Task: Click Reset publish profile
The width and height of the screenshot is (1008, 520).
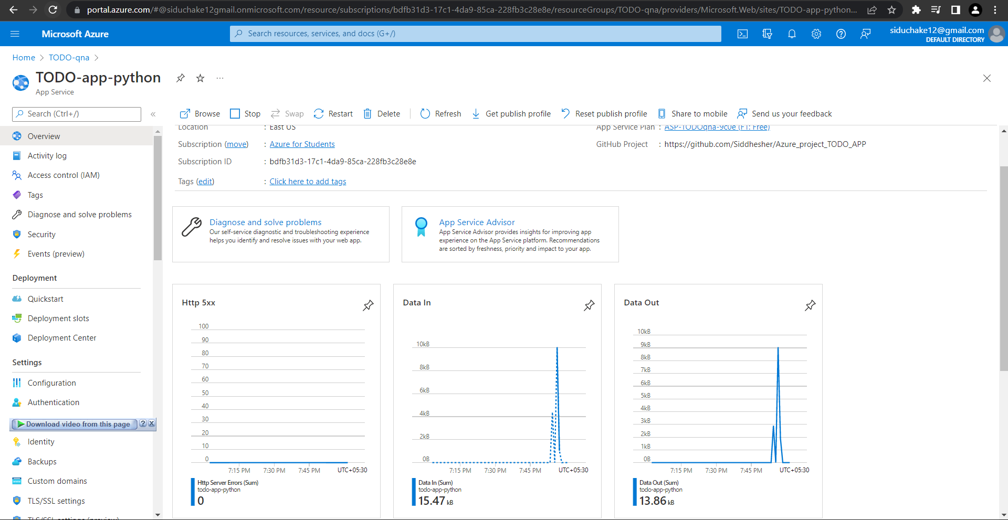Action: 604,114
